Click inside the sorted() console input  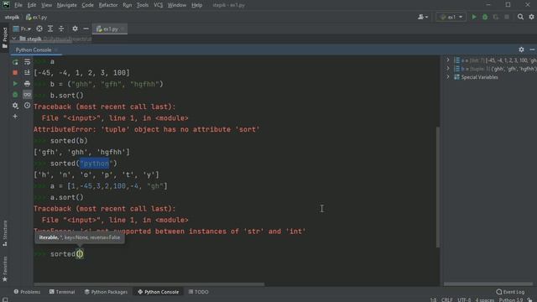click(80, 254)
